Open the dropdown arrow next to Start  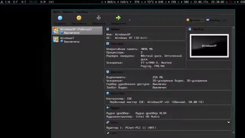click(x=130, y=20)
